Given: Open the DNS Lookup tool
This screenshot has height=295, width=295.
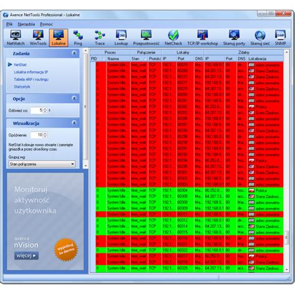Looking at the screenshot, I should 121,37.
